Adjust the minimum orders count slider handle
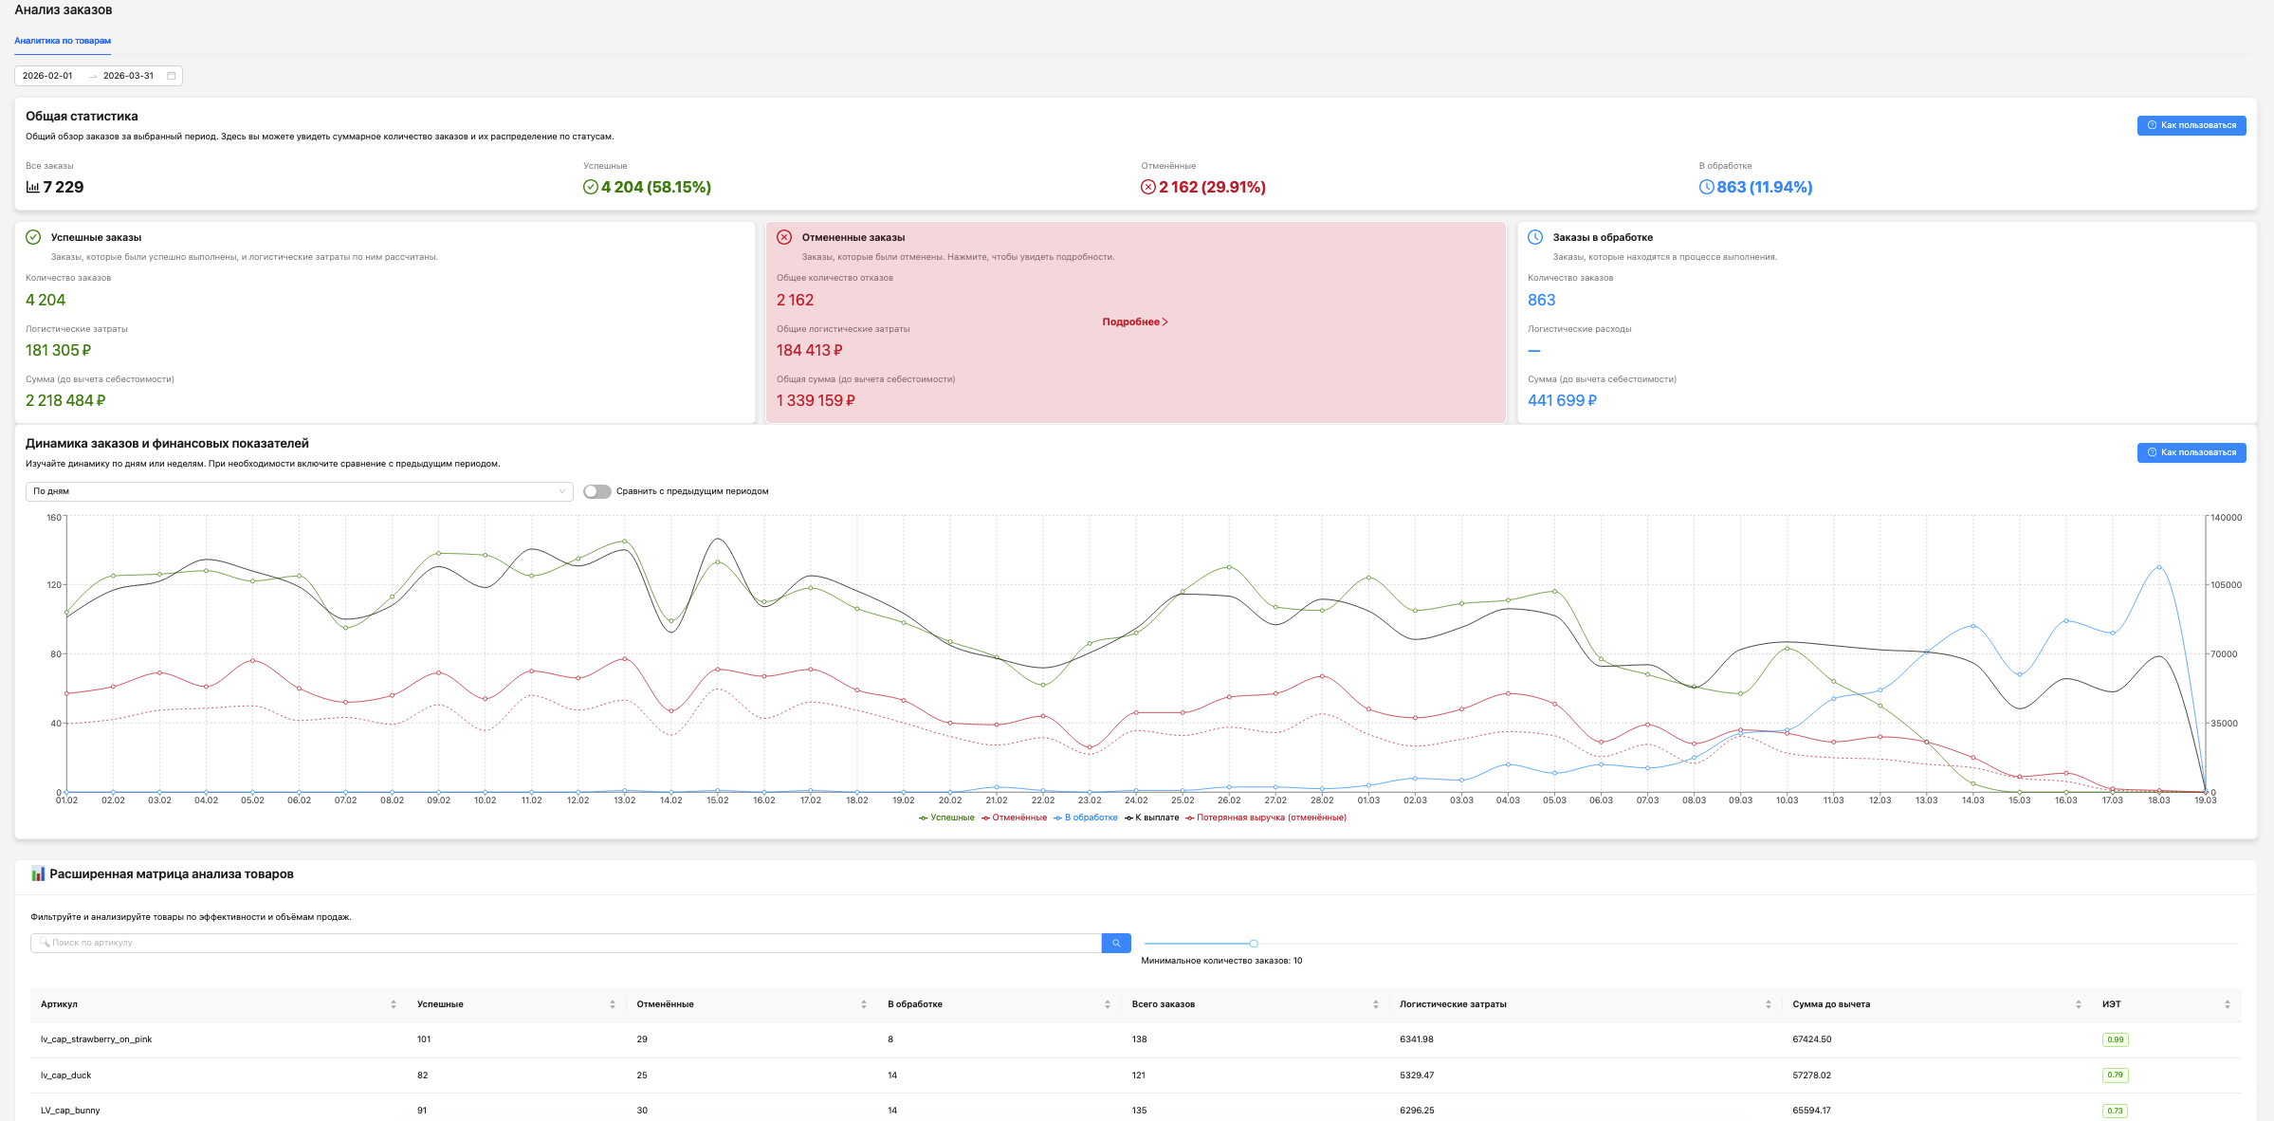Screen dimensions: 2274x1121 [1254, 944]
